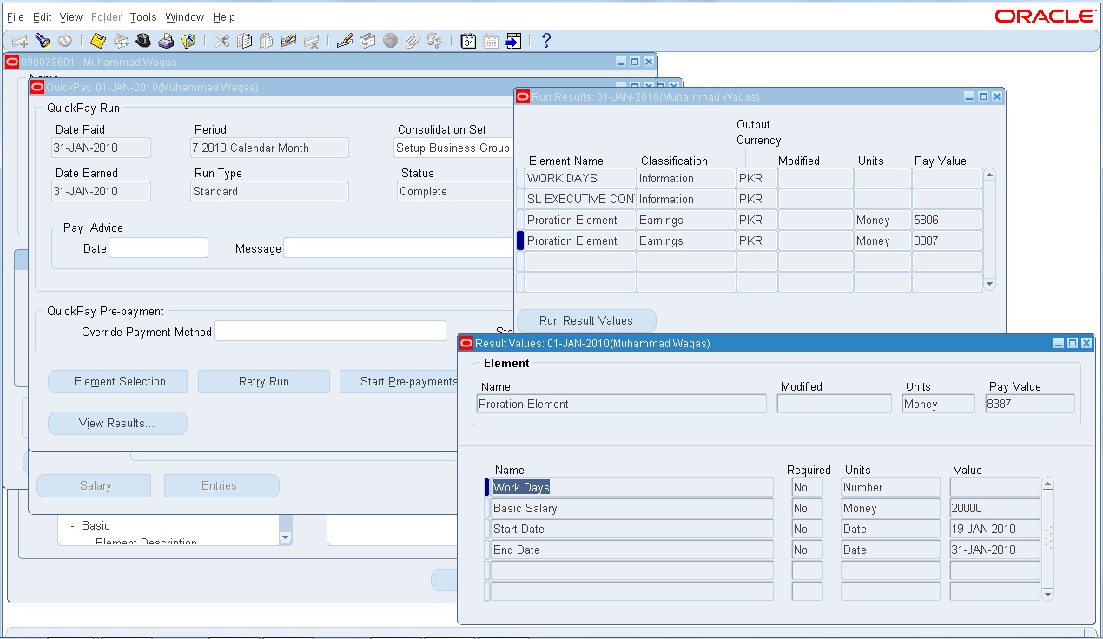Screen dimensions: 1103x639
Task: Open Translations with the globe icon
Action: coord(389,40)
